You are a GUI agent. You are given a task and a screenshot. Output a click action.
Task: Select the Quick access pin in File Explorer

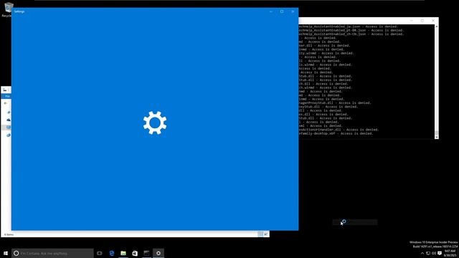(9, 113)
